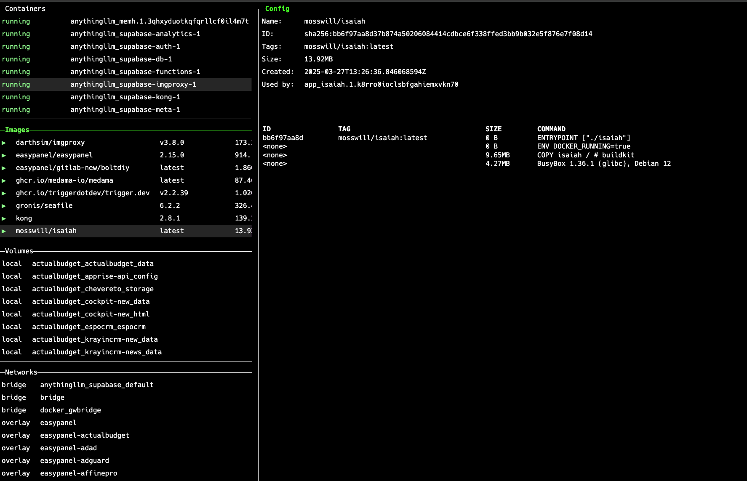This screenshot has width=747, height=481.
Task: Select the easypanel/gitlab-new/boltdiy image name
Action: (72, 168)
